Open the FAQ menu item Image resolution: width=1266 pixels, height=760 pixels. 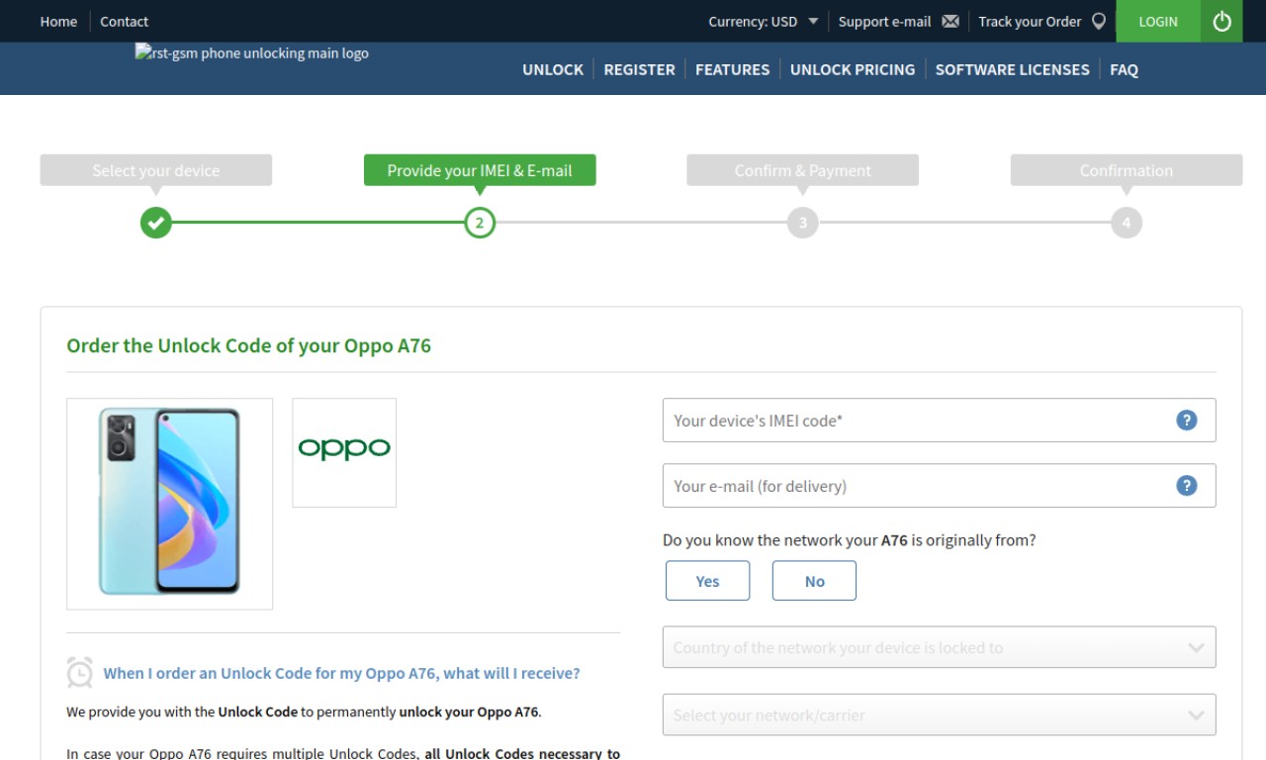coord(1124,69)
